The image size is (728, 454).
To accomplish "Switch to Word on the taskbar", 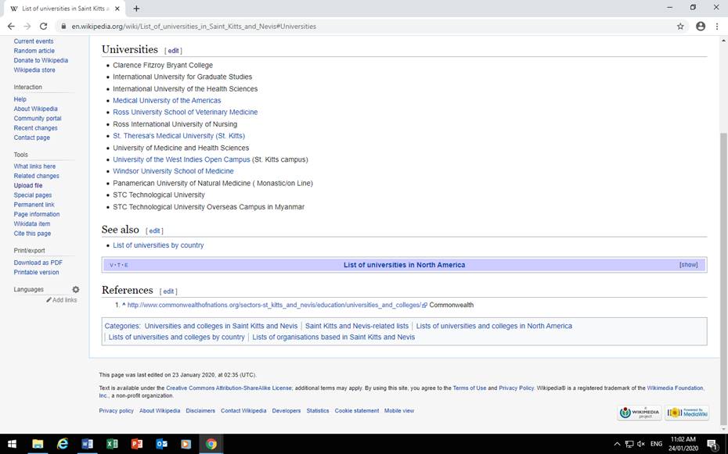I will click(x=87, y=444).
